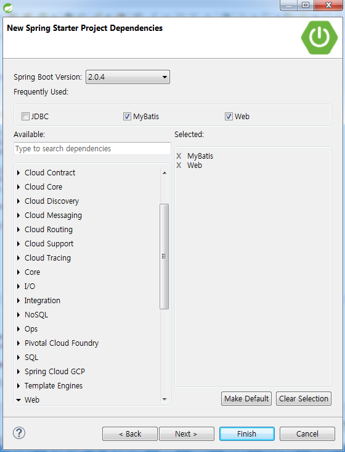Viewport: 345px width, 452px height.
Task: Expand the I/O category
Action: click(18, 287)
